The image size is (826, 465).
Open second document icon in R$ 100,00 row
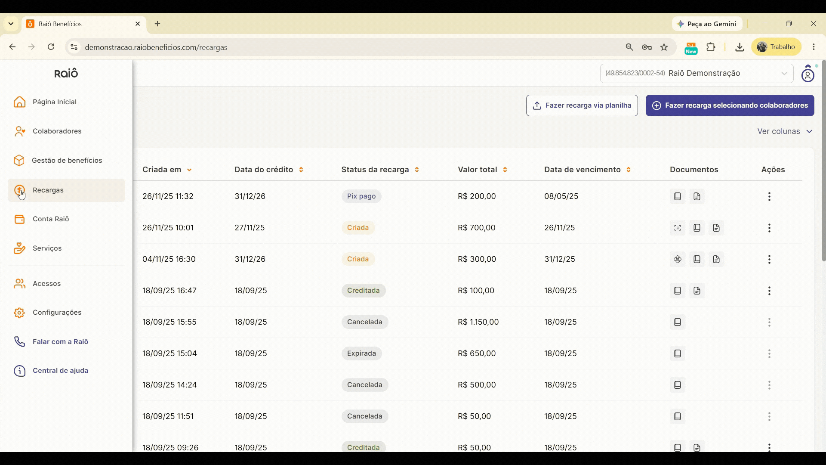click(x=697, y=291)
